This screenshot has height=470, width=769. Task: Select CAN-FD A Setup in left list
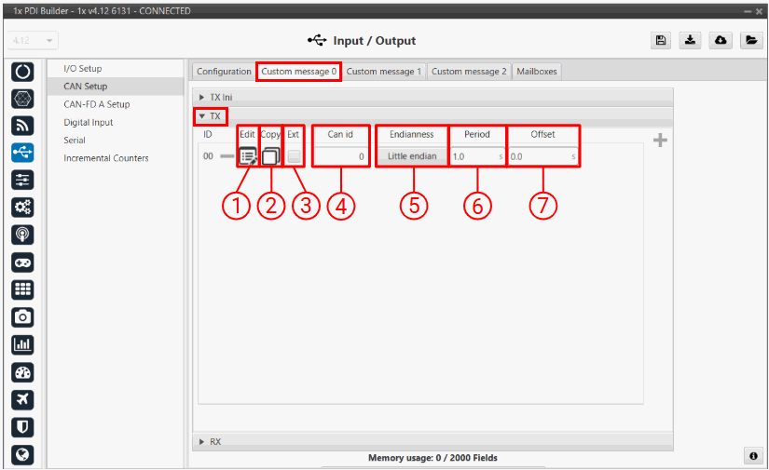96,104
